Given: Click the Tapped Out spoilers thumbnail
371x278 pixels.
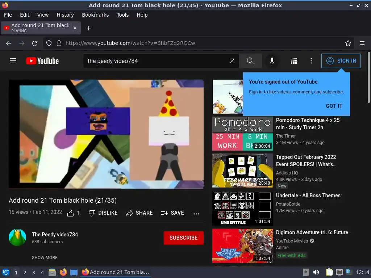Looking at the screenshot, I should (x=242, y=170).
